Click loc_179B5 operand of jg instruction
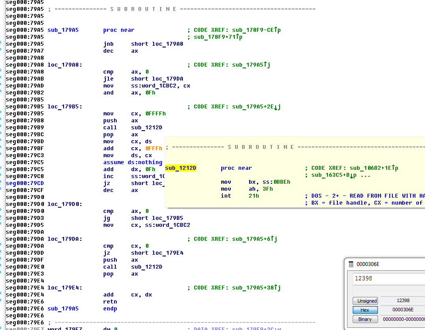Viewport: 425px width, 330px height. pyautogui.click(x=167, y=218)
